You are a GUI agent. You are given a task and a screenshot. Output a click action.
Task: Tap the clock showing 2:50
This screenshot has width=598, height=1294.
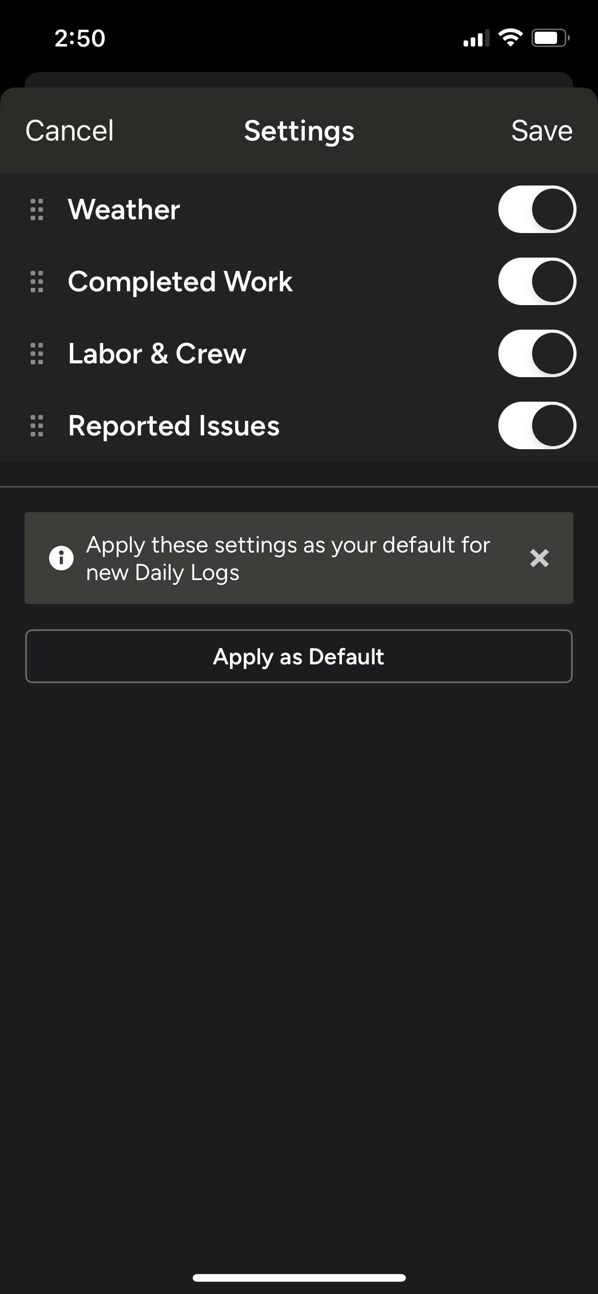[x=80, y=38]
